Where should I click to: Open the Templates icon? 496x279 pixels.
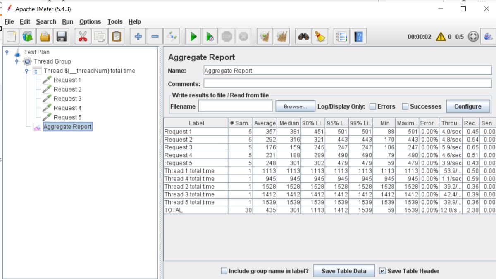coord(28,37)
